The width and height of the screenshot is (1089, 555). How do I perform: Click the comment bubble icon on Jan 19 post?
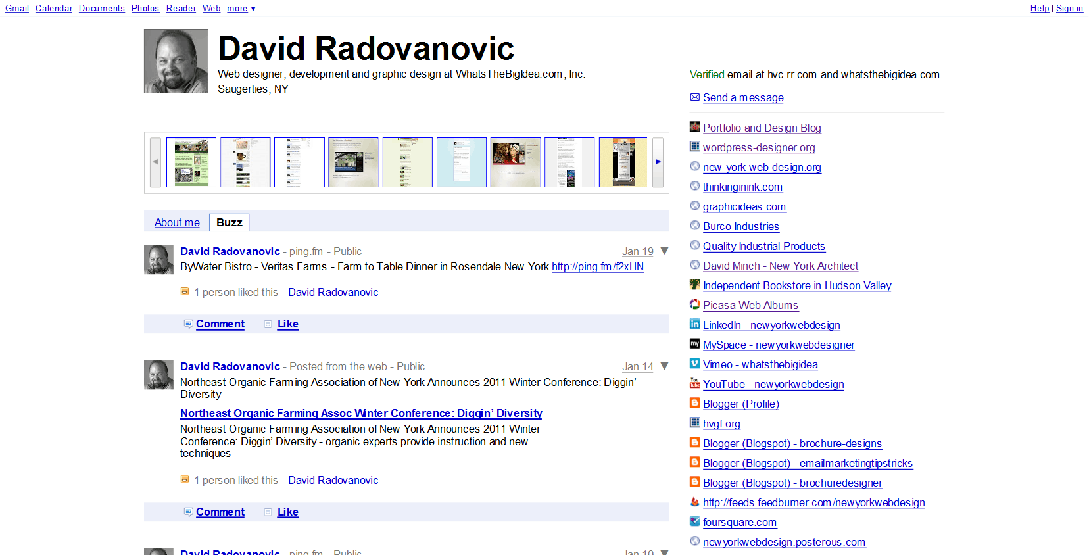(188, 324)
